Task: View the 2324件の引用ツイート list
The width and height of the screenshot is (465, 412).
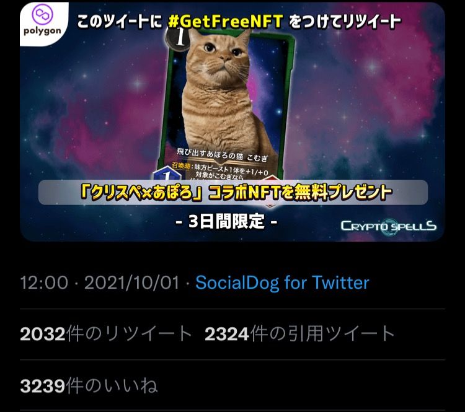Action: coord(299,334)
